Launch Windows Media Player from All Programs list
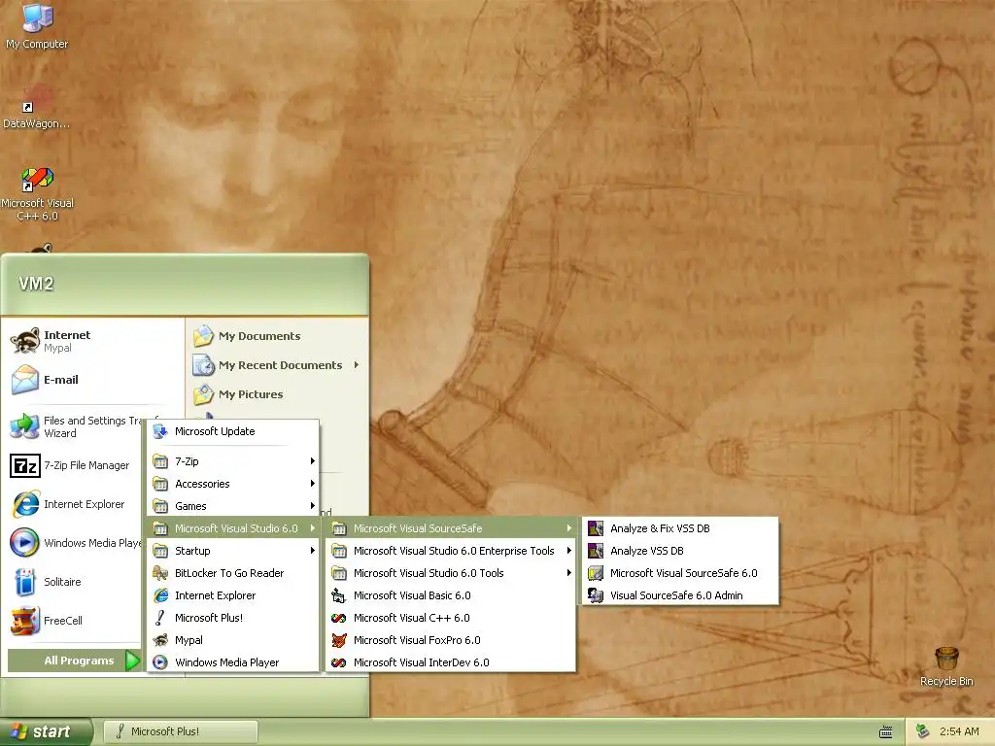Image resolution: width=995 pixels, height=746 pixels. (233, 662)
